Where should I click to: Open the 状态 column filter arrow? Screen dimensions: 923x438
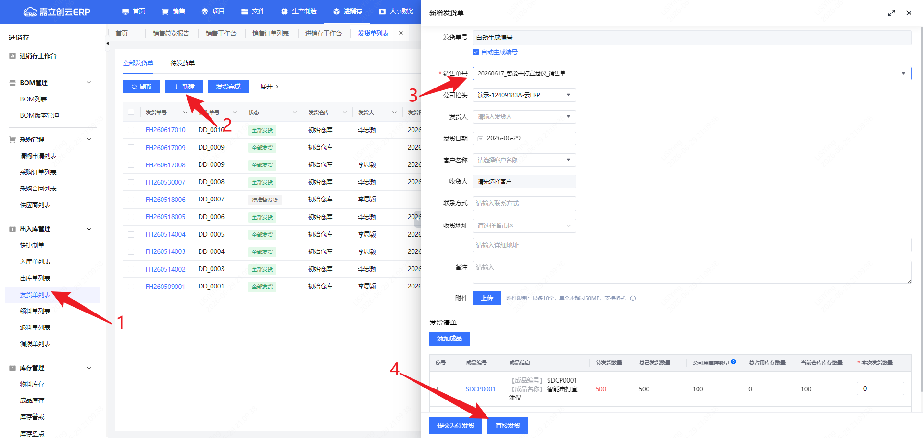click(295, 113)
